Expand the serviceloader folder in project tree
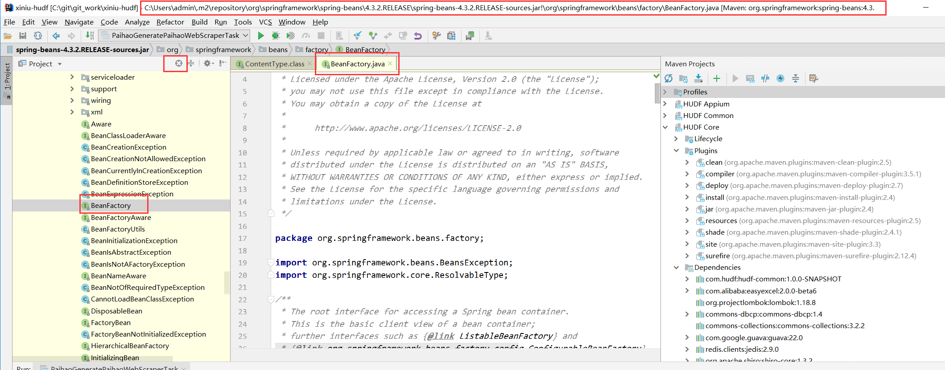Screen dimensions: 945x370 (72, 77)
